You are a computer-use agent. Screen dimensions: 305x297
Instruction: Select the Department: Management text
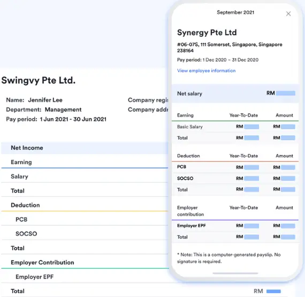(x=44, y=110)
